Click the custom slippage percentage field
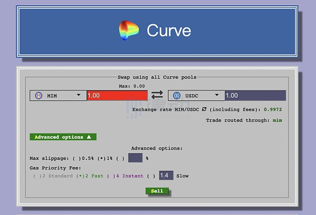The width and height of the screenshot is (316, 215). 135,158
